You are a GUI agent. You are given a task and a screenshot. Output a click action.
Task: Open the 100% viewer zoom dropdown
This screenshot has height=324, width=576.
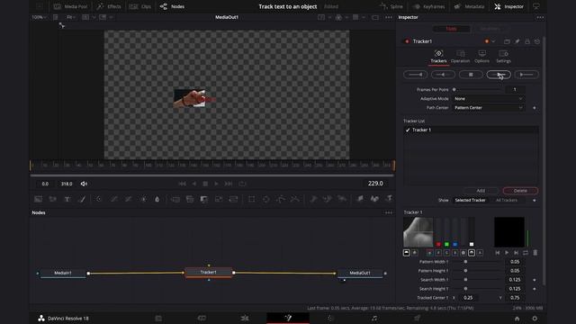pos(39,17)
